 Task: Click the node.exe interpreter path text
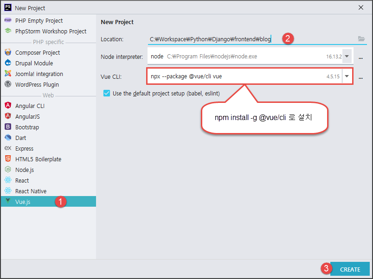coord(212,57)
